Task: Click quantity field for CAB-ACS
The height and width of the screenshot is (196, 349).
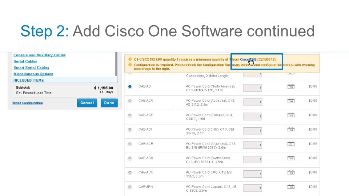Action: click(252, 159)
